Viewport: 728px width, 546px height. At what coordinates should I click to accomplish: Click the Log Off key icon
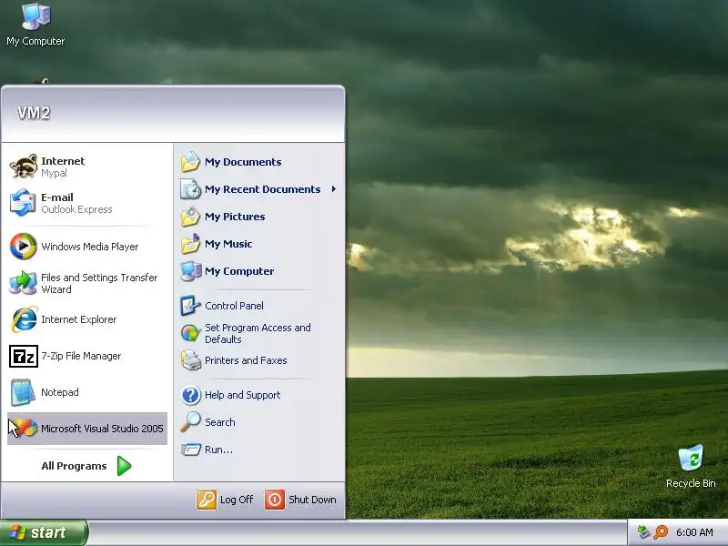[x=207, y=500]
